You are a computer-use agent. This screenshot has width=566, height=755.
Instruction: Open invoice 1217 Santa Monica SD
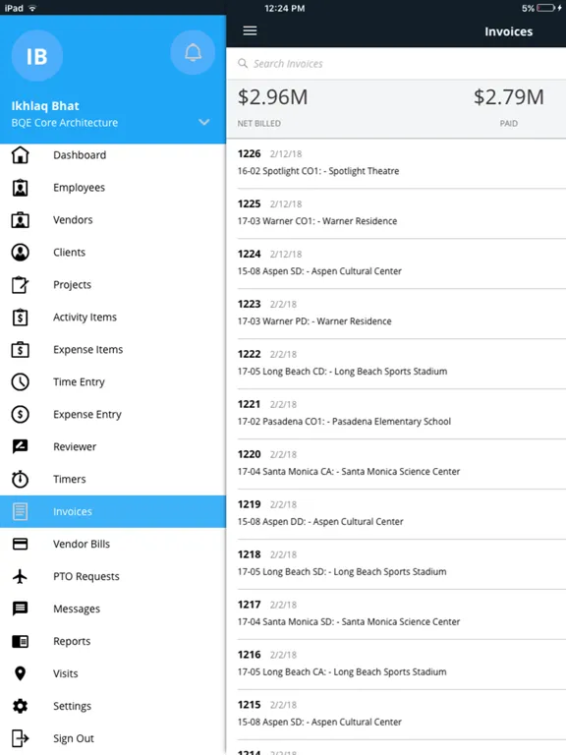coord(396,613)
